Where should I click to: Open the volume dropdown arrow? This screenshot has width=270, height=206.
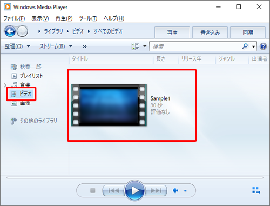[185, 191]
